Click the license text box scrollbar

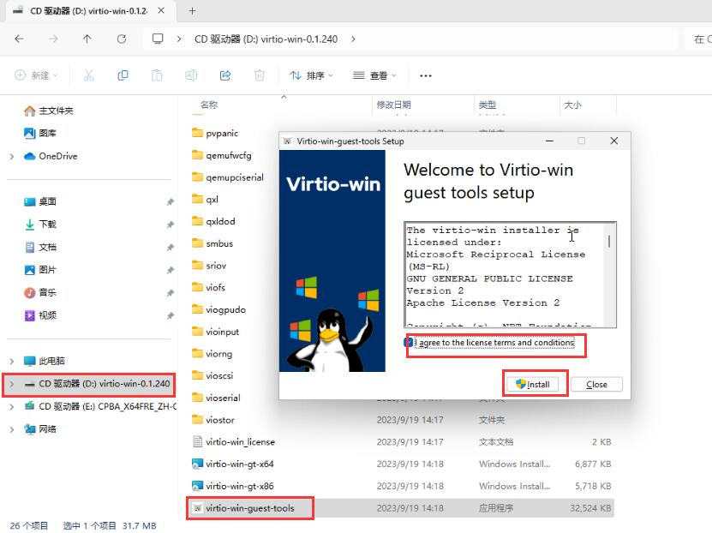coord(610,274)
